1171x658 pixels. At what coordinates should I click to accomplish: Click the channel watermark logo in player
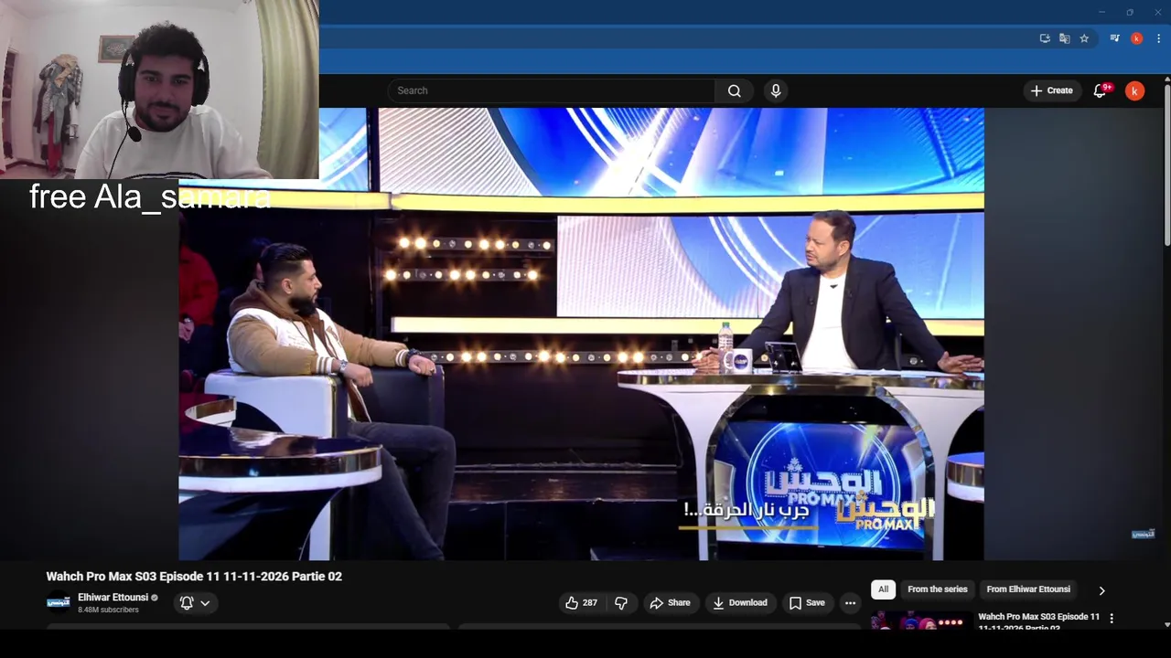click(x=1143, y=534)
